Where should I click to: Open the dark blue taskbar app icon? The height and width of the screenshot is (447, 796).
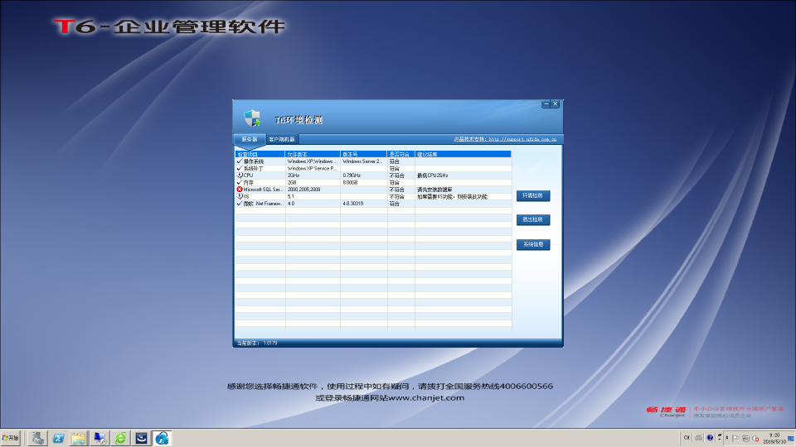(141, 438)
